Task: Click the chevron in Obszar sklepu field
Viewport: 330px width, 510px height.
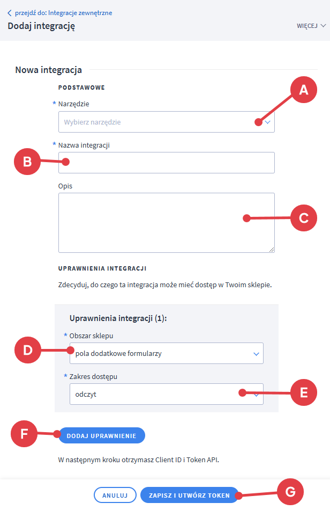Action: 256,354
